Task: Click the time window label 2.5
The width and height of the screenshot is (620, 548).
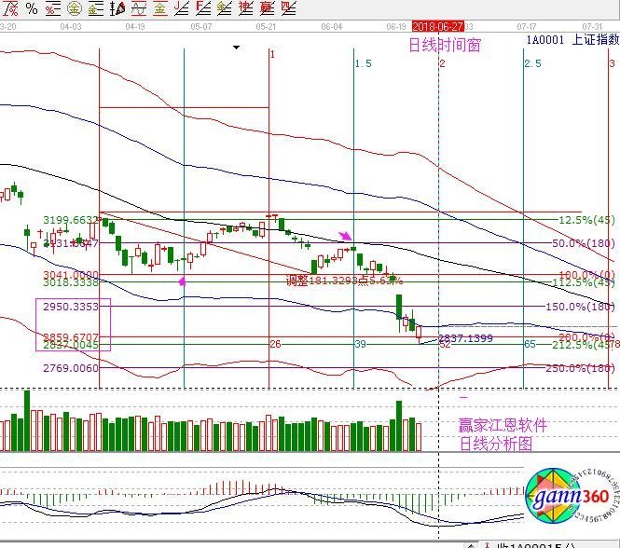Action: pyautogui.click(x=532, y=63)
